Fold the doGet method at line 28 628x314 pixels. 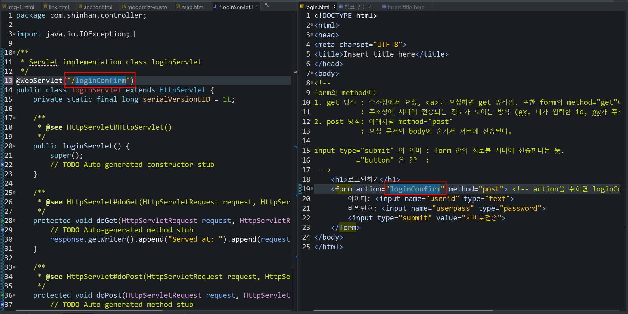14,221
